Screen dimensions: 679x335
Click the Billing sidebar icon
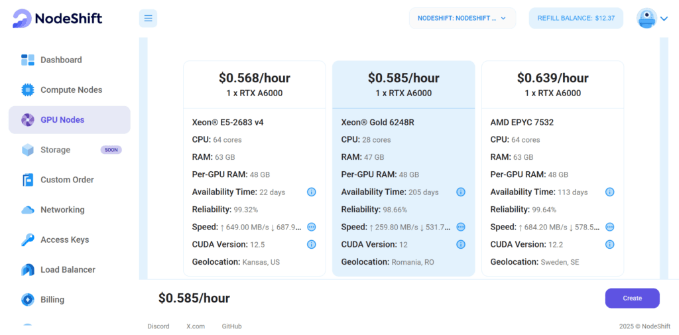[28, 299]
